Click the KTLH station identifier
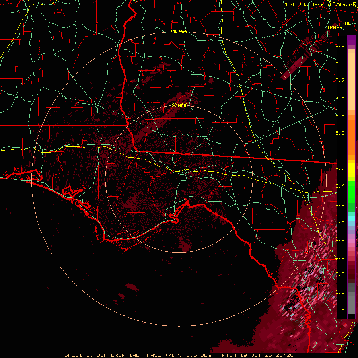The image size is (358, 358). tap(229, 355)
